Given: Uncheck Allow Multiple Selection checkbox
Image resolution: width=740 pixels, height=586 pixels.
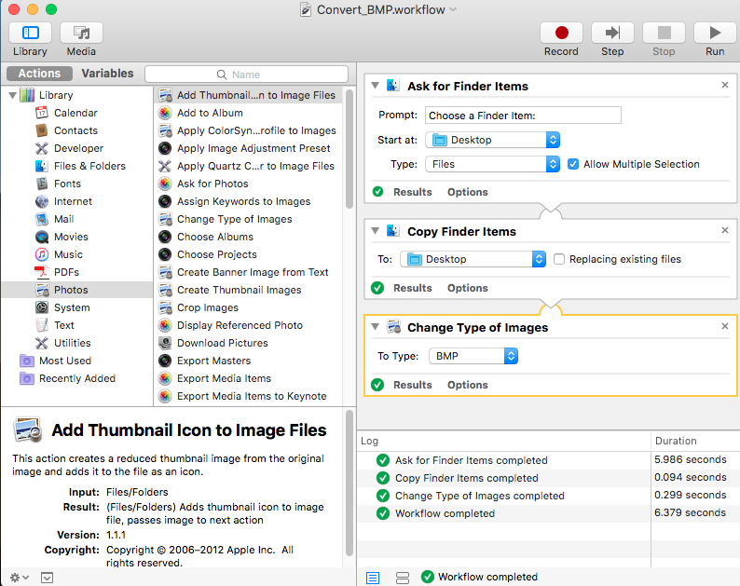Looking at the screenshot, I should (573, 164).
